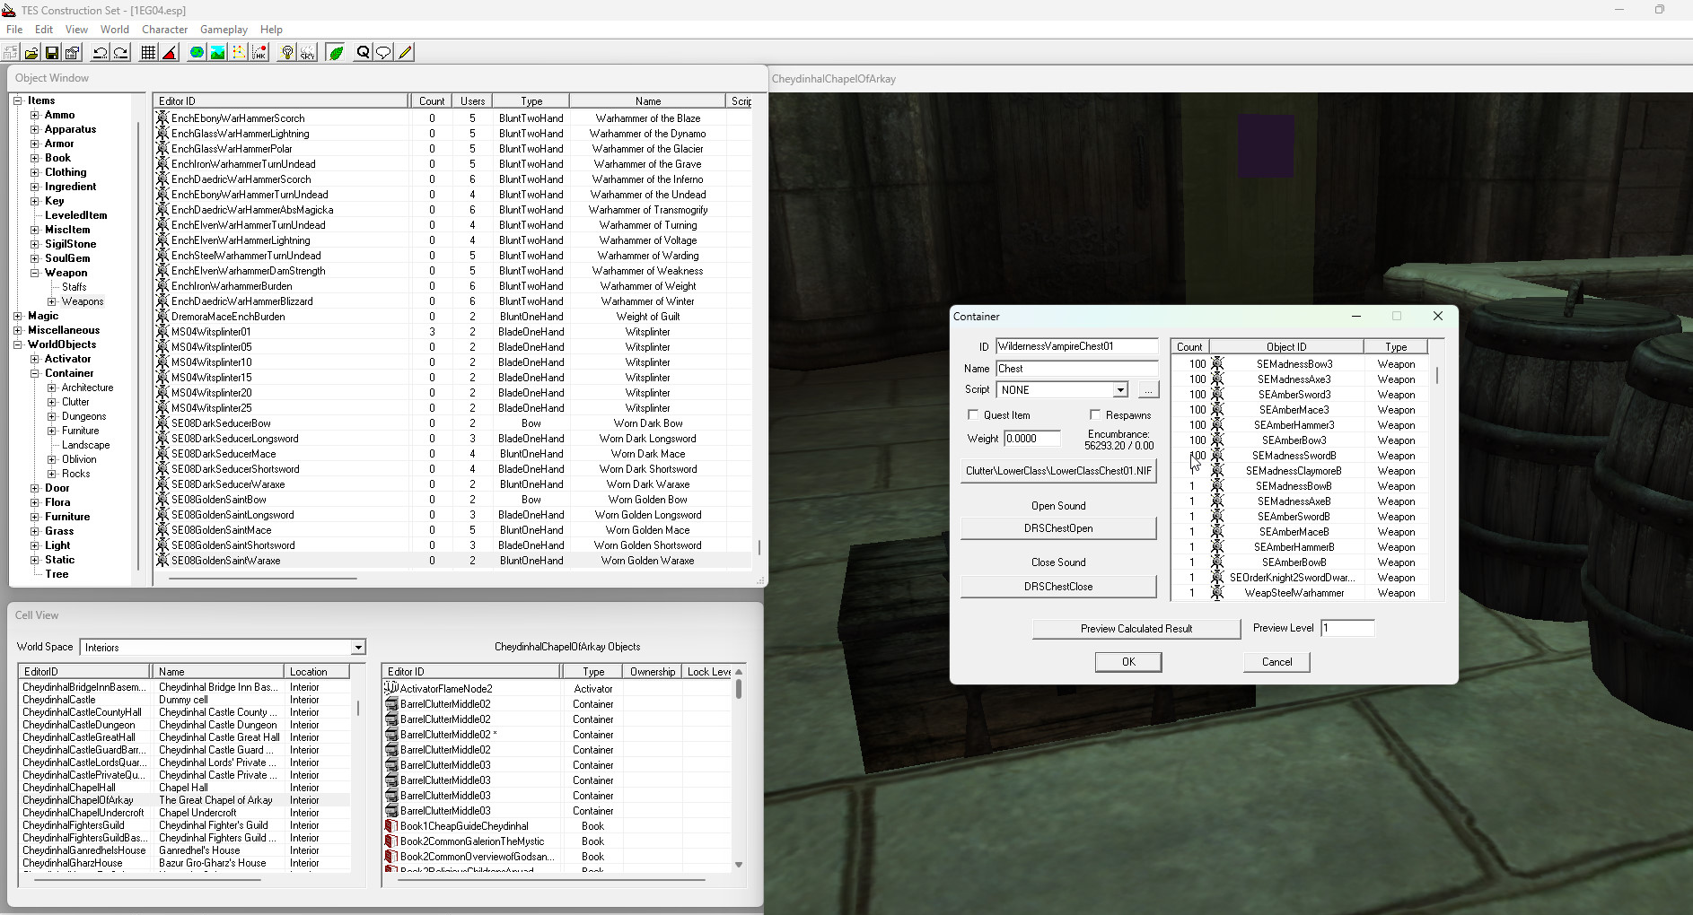Click the ellipsis button beside Script dropdown
Viewport: 1693px width, 915px height.
pos(1148,390)
